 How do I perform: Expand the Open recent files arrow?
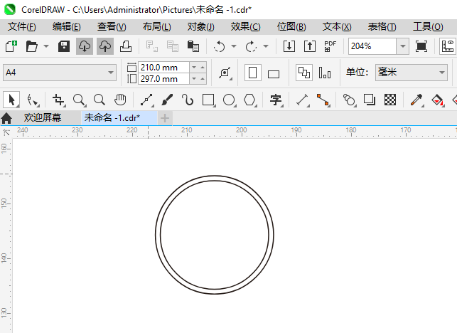(x=46, y=46)
